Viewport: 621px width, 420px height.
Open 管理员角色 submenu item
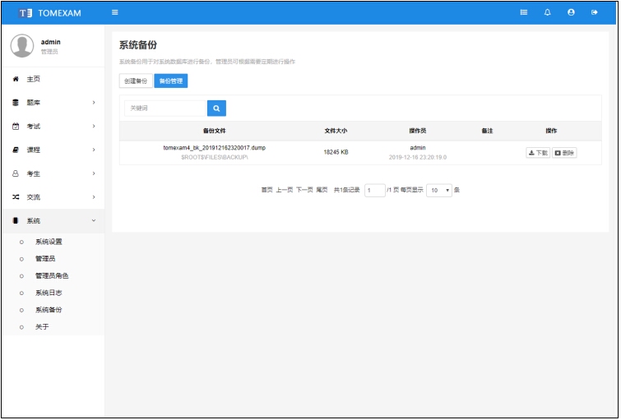coord(52,275)
